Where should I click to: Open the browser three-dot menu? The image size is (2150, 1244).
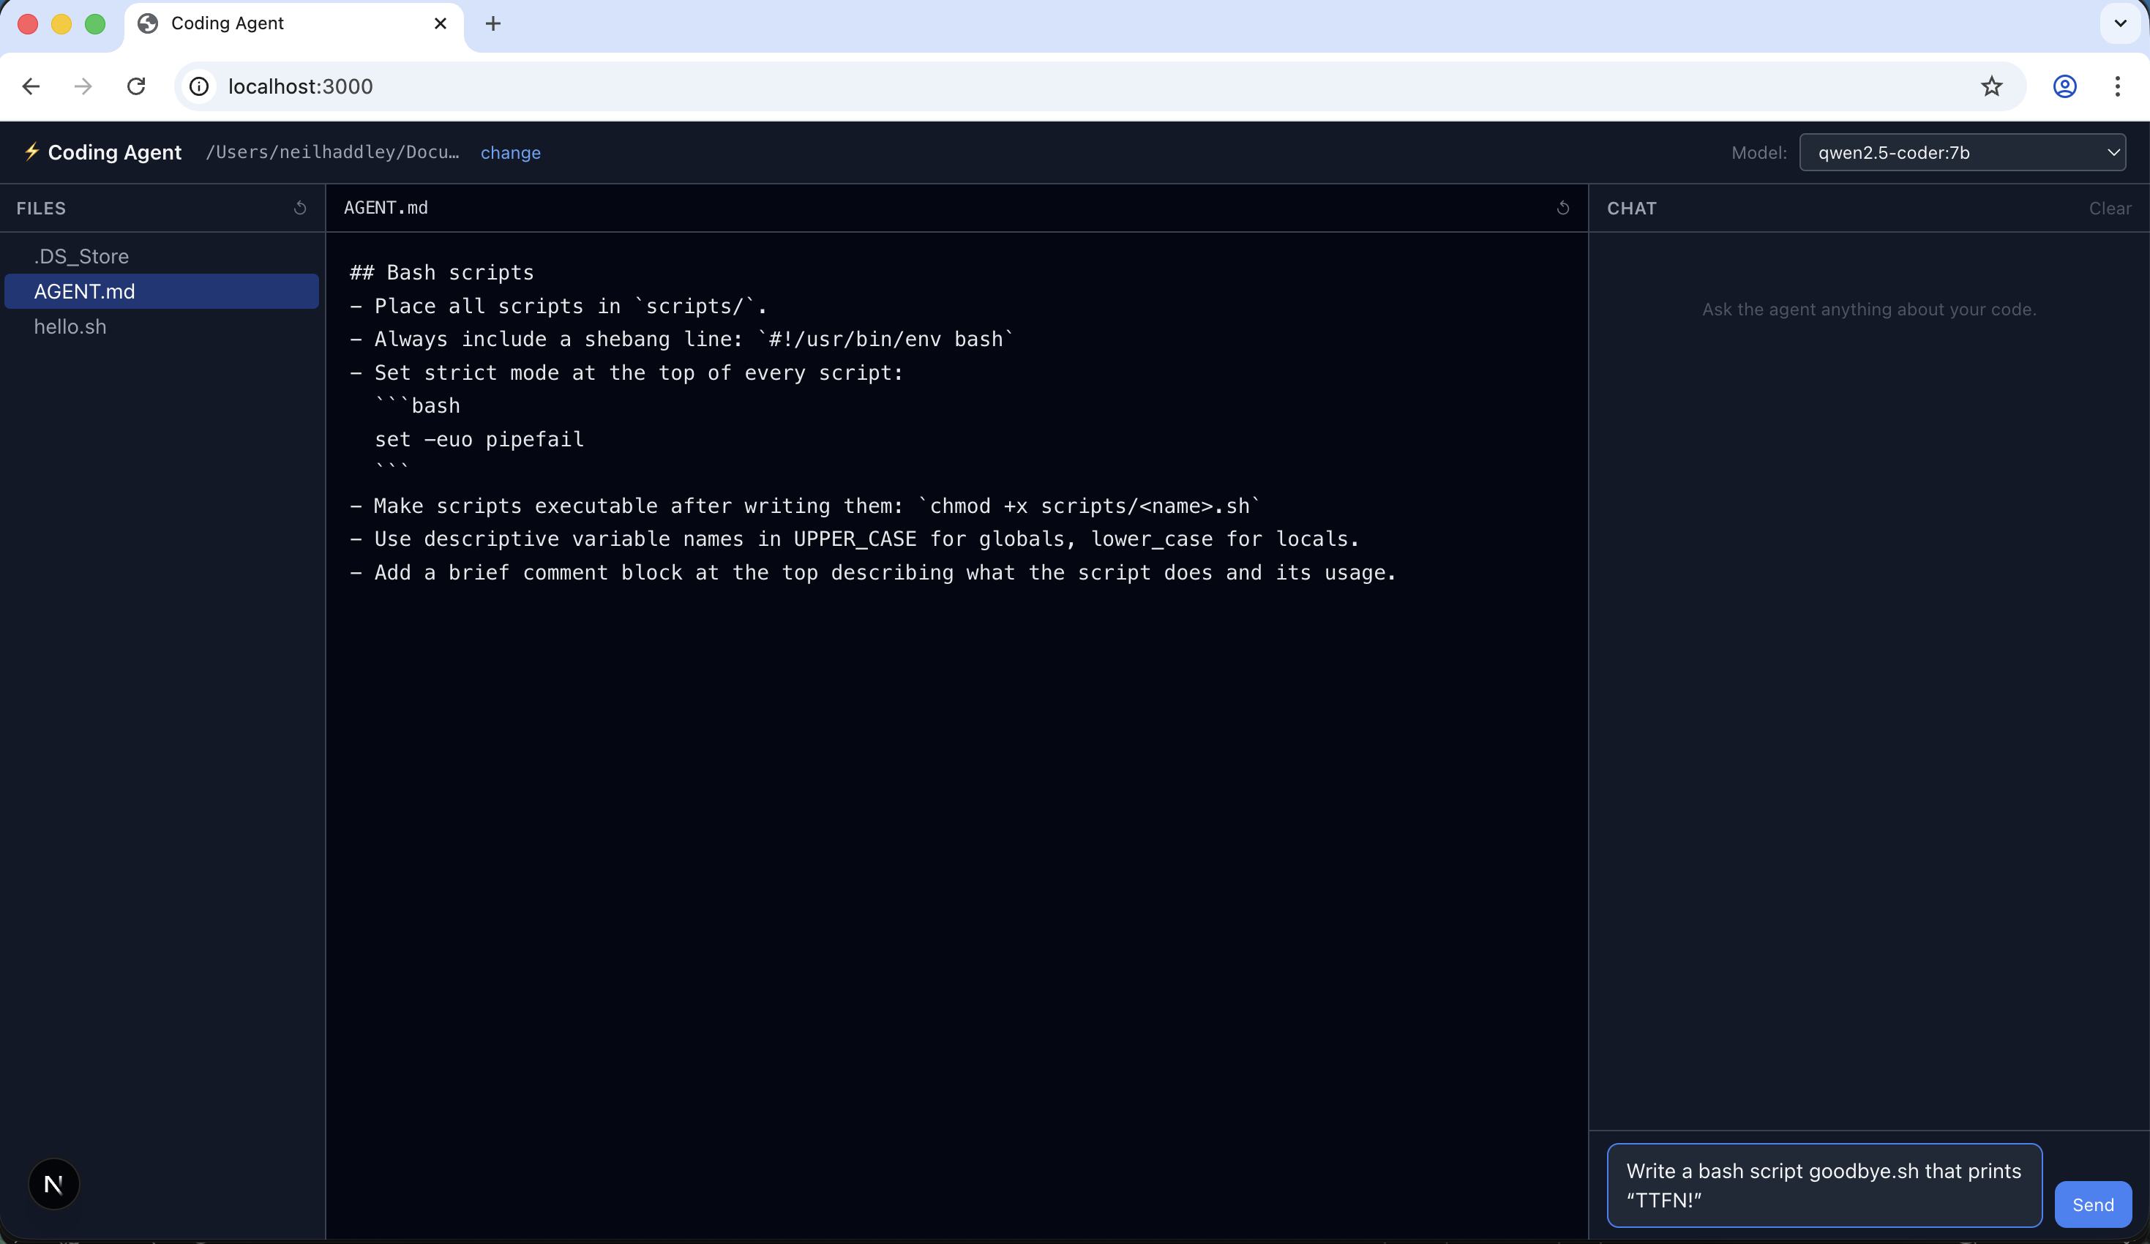[2119, 86]
